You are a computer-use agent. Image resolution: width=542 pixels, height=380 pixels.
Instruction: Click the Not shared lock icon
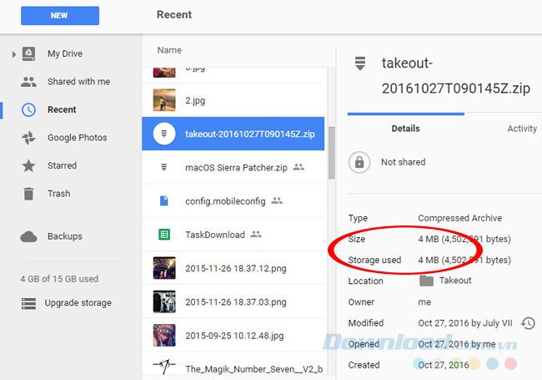pos(359,162)
